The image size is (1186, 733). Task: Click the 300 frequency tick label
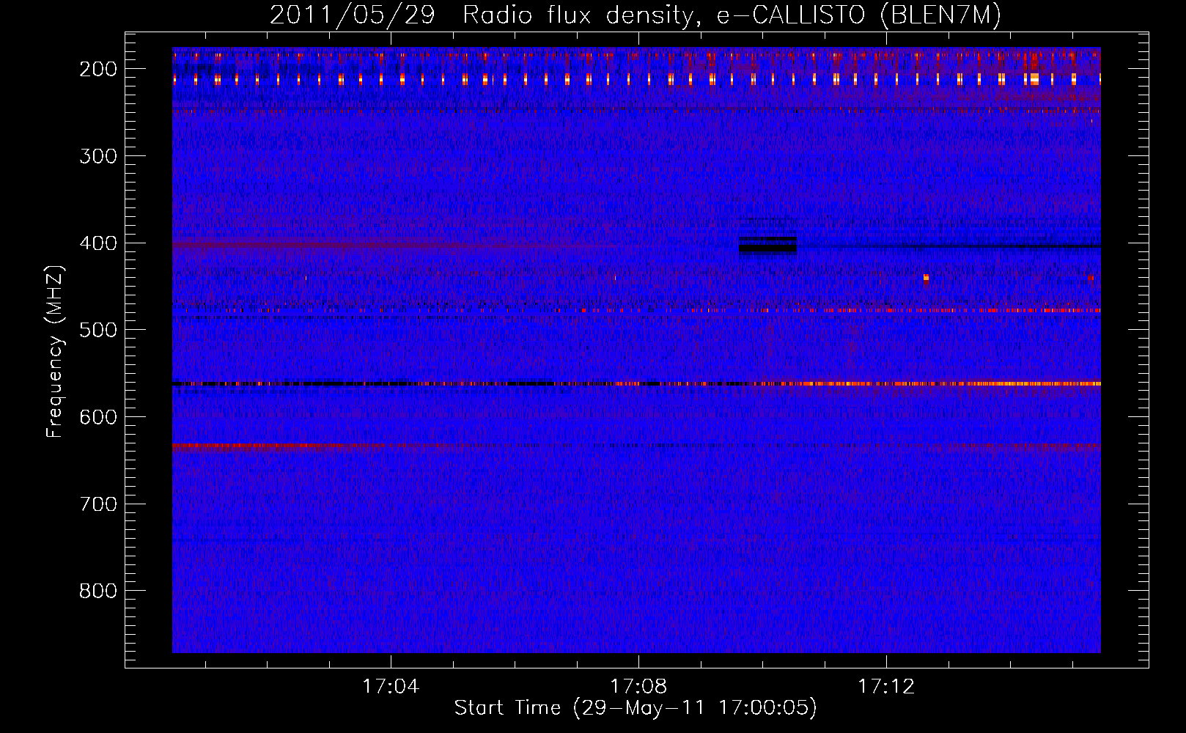point(98,156)
